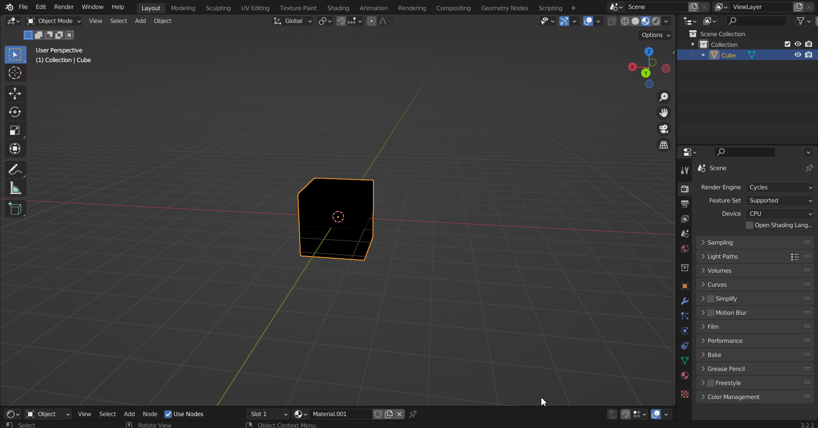Expand the Color Management panel
The image size is (818, 428).
click(755, 397)
